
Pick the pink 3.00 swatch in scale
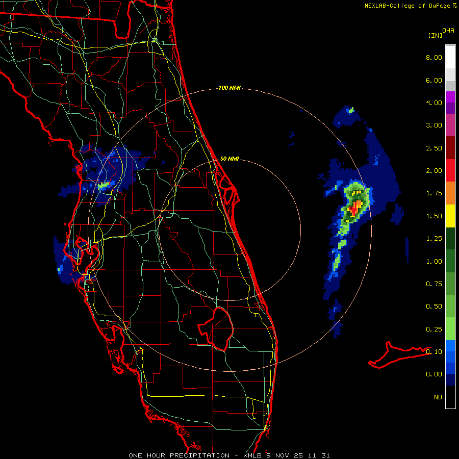450,125
